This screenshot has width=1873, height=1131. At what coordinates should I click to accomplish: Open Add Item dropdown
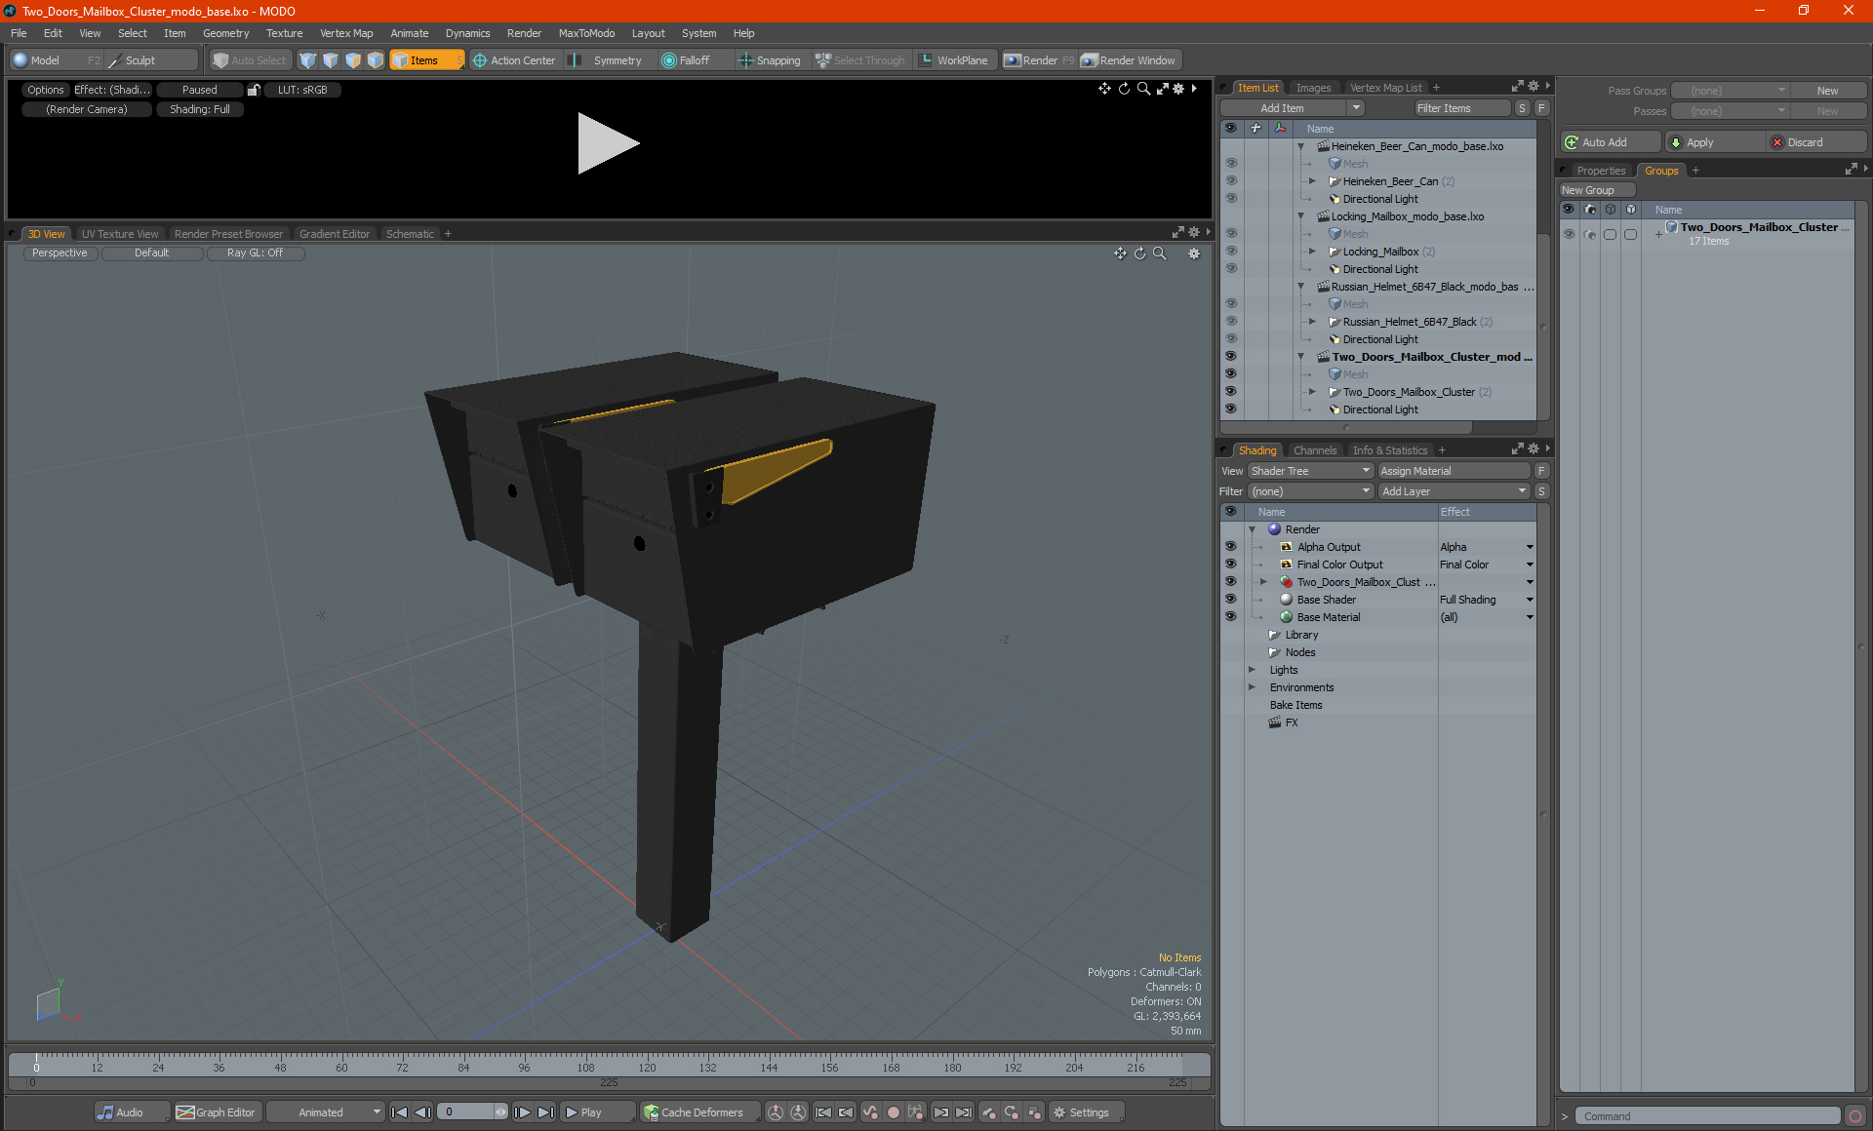click(x=1293, y=108)
